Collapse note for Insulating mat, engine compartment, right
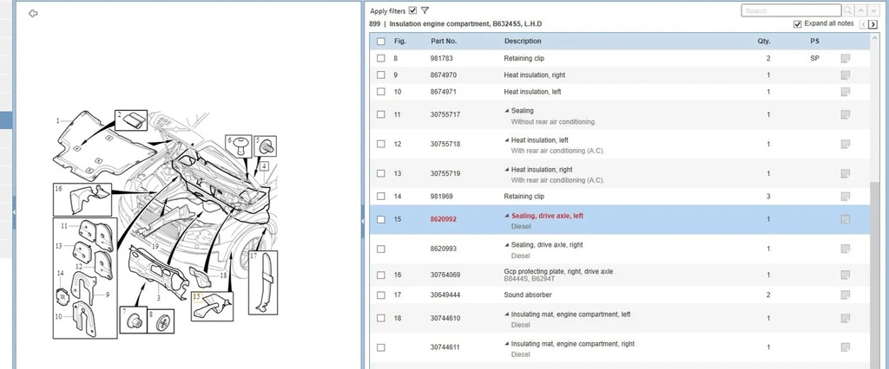 507,344
